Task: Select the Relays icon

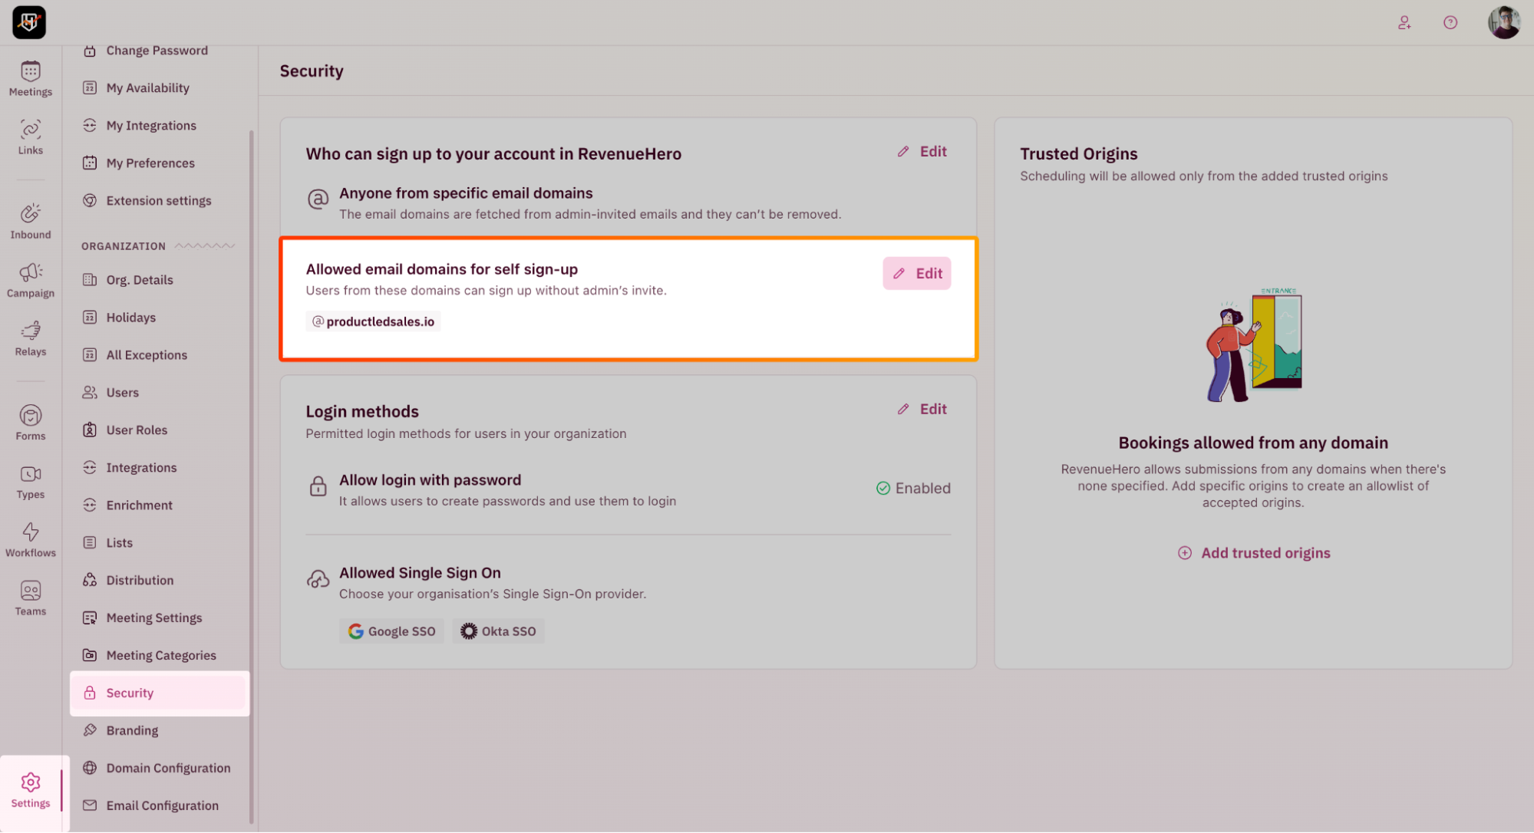Action: tap(31, 339)
